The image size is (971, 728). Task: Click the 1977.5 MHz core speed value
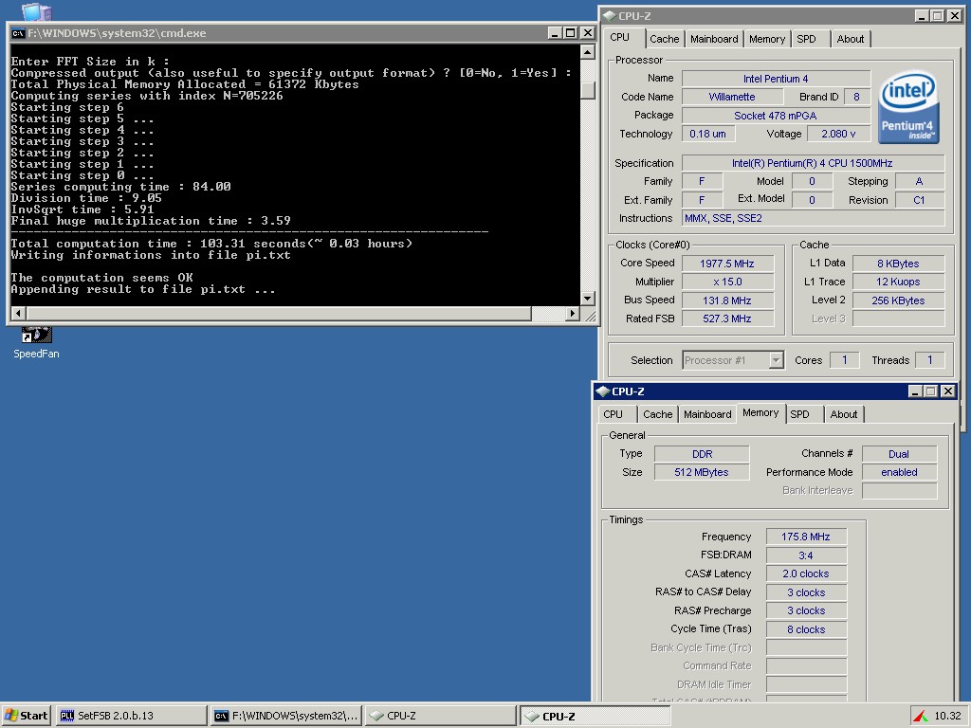[x=727, y=264]
